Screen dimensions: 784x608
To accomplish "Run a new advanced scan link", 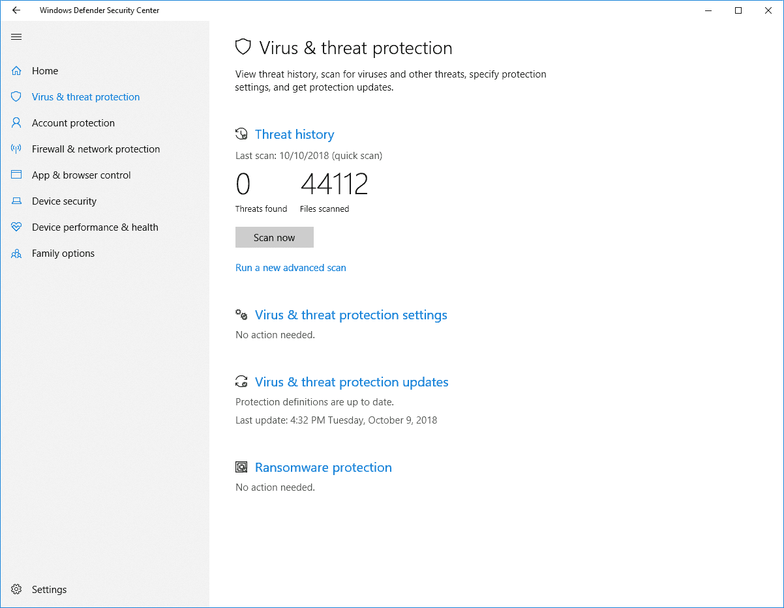I will click(x=290, y=268).
